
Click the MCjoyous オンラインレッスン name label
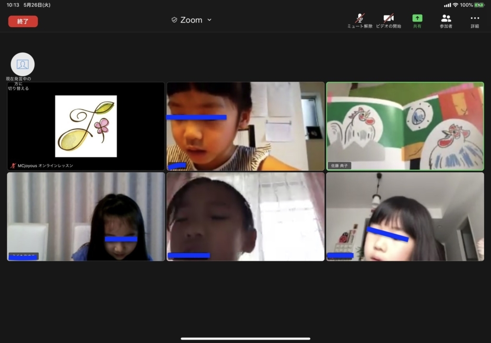coord(46,166)
